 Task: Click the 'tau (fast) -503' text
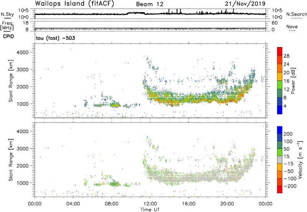tap(55, 38)
